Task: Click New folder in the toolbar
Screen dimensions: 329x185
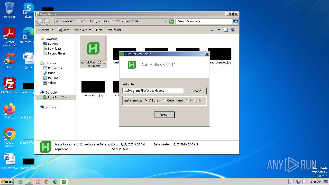Action: 114,30
